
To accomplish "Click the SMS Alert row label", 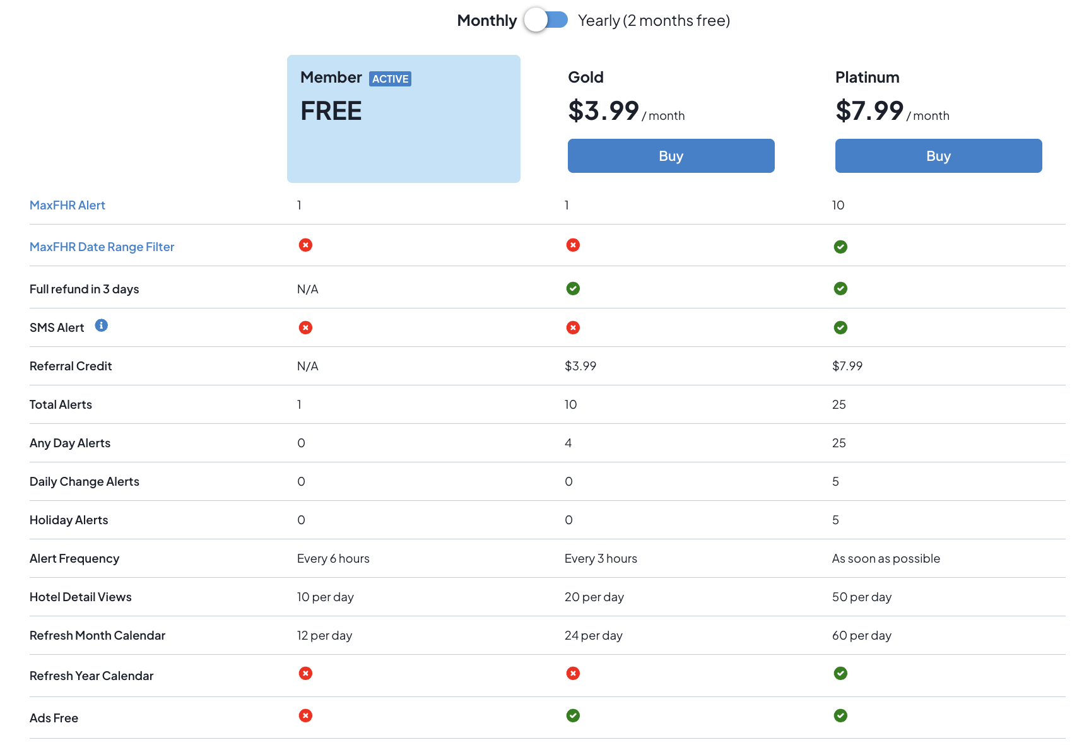I will [x=57, y=327].
